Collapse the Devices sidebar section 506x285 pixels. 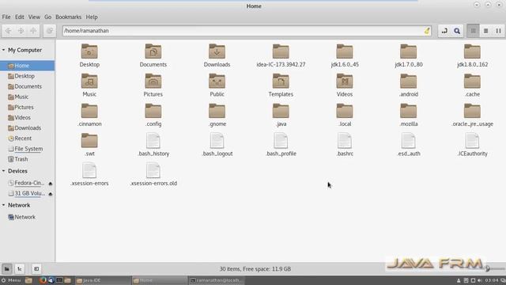[3, 171]
